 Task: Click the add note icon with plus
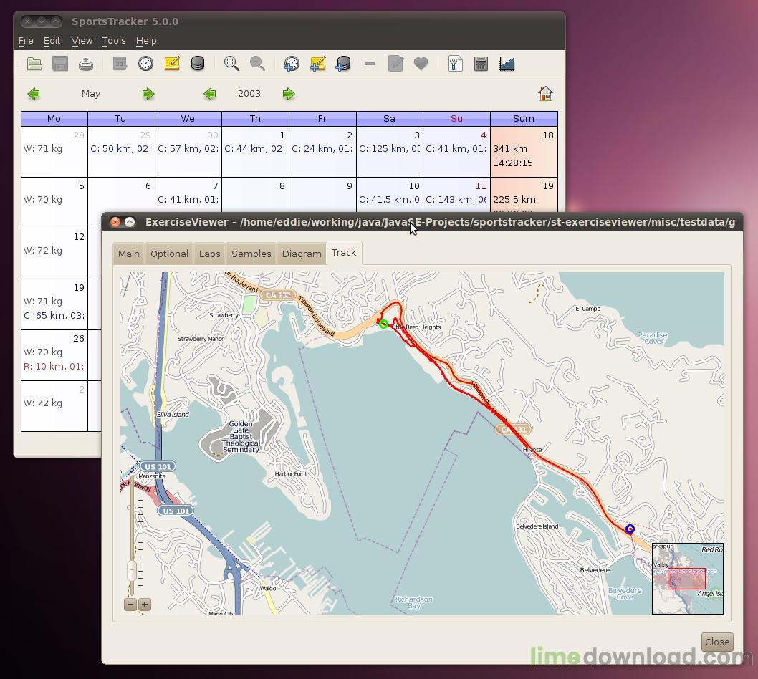pyautogui.click(x=317, y=64)
